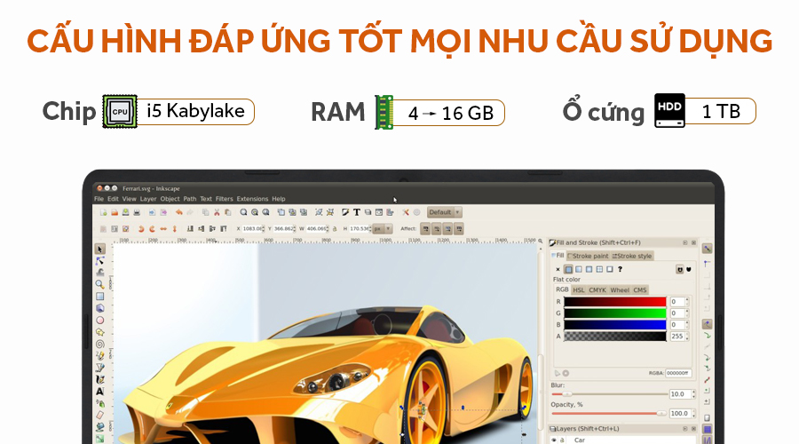Flip selection vertically icon
This screenshot has width=799, height=444.
click(x=174, y=229)
